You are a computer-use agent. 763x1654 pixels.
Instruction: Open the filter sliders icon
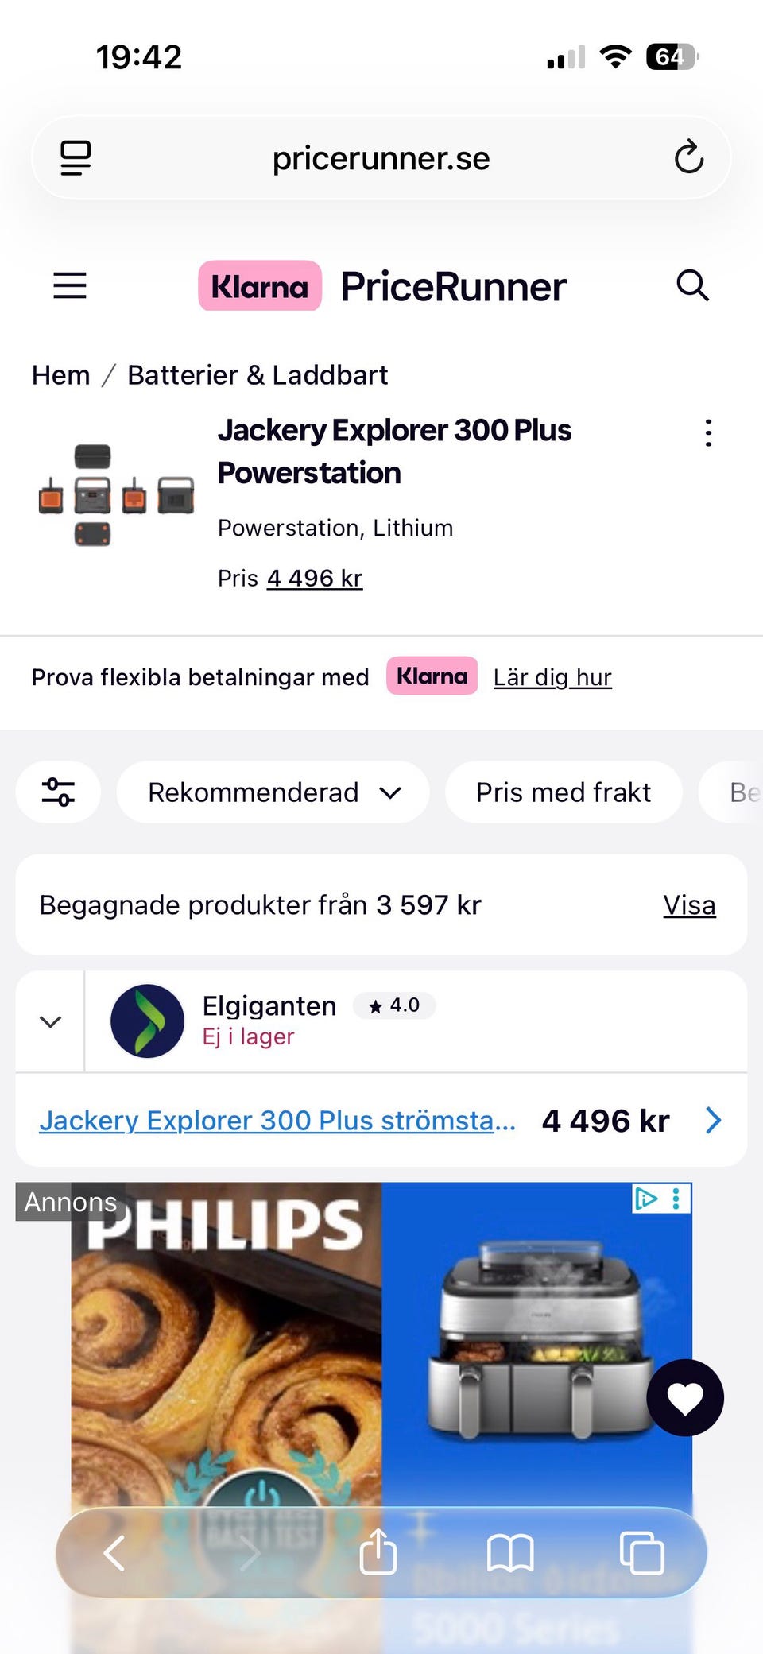[x=59, y=792]
